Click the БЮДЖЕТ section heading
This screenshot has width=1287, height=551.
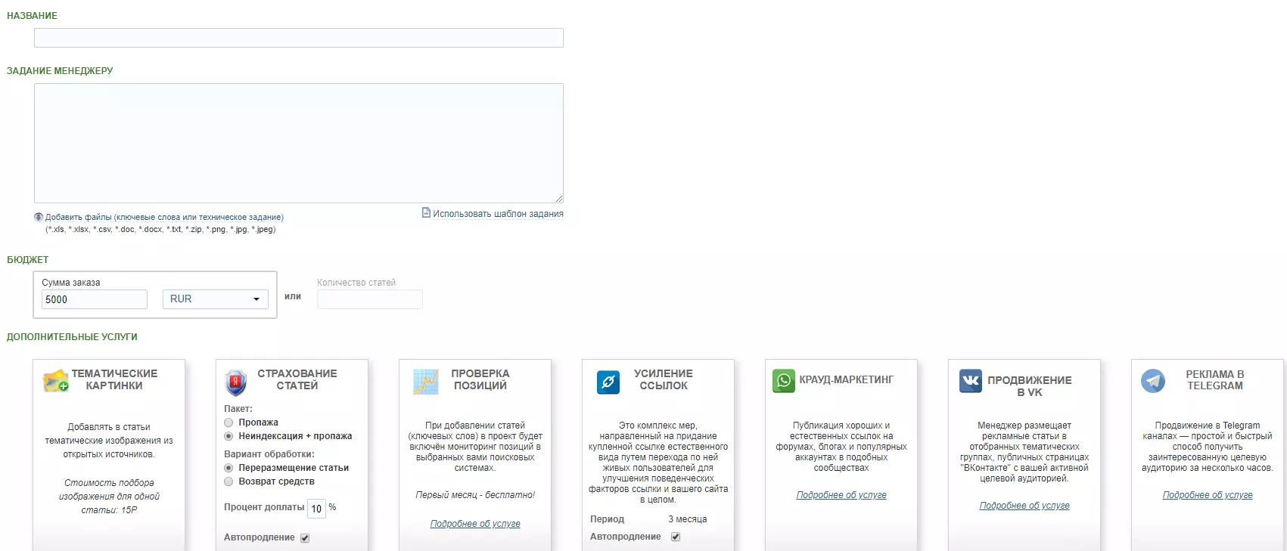click(28, 260)
